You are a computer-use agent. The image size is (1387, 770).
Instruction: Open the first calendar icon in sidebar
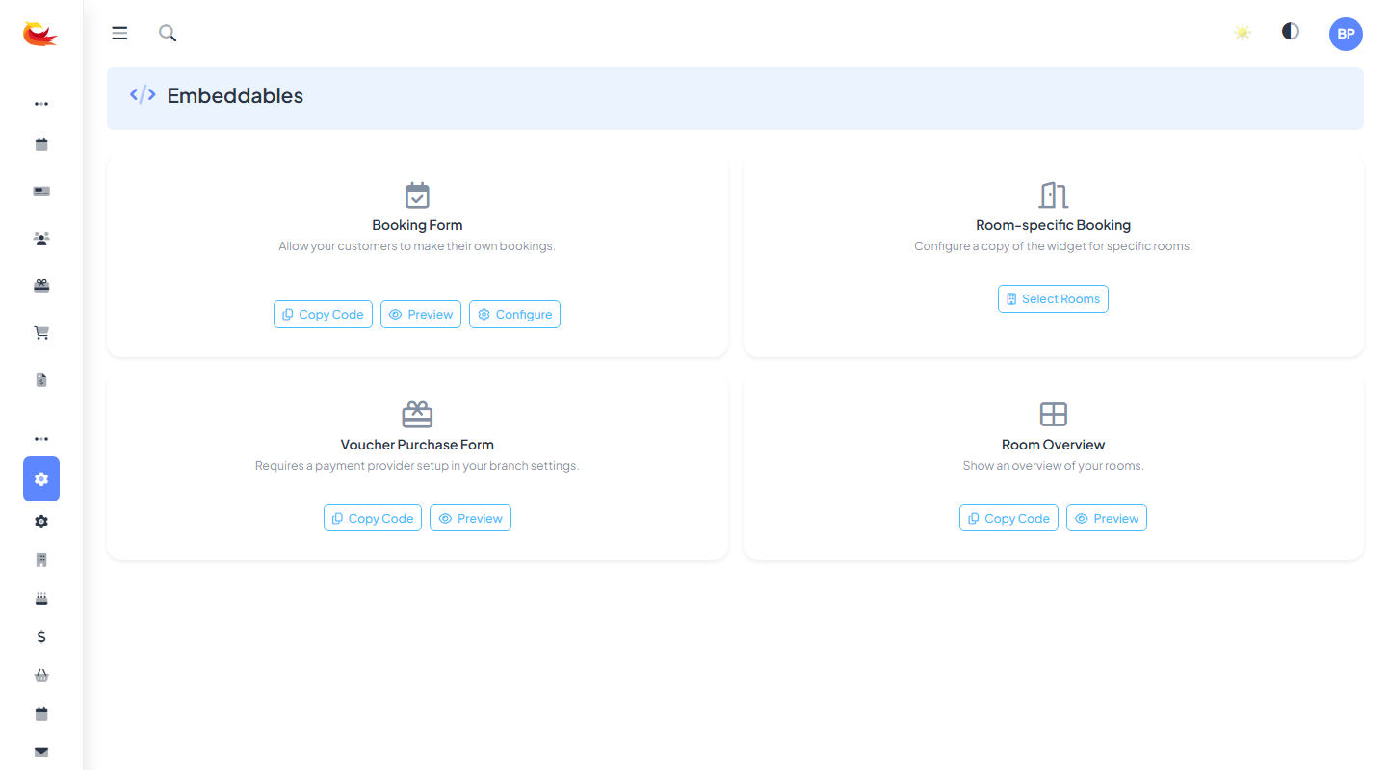pyautogui.click(x=41, y=144)
